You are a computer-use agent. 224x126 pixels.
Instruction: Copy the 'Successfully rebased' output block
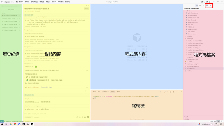click(87, 71)
